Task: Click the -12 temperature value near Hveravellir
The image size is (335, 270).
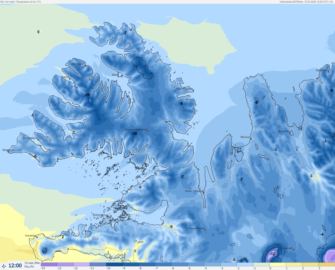Action: (x=272, y=254)
